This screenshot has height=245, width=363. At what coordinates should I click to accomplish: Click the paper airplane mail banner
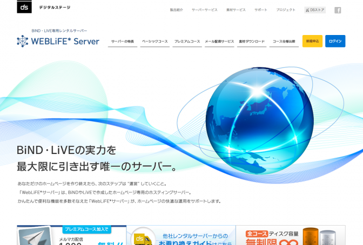(x=71, y=235)
